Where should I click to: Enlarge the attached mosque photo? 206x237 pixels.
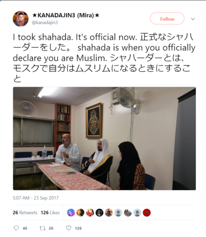(104, 138)
